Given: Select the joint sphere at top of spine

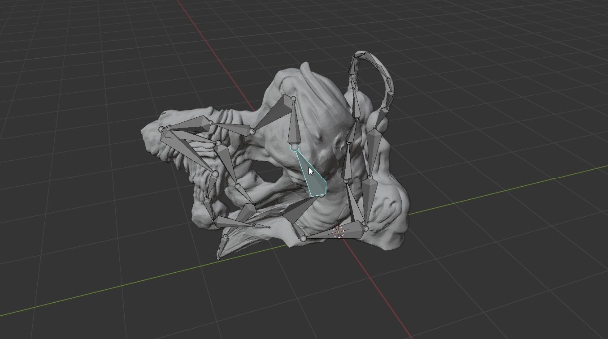Looking at the screenshot, I should point(293,98).
